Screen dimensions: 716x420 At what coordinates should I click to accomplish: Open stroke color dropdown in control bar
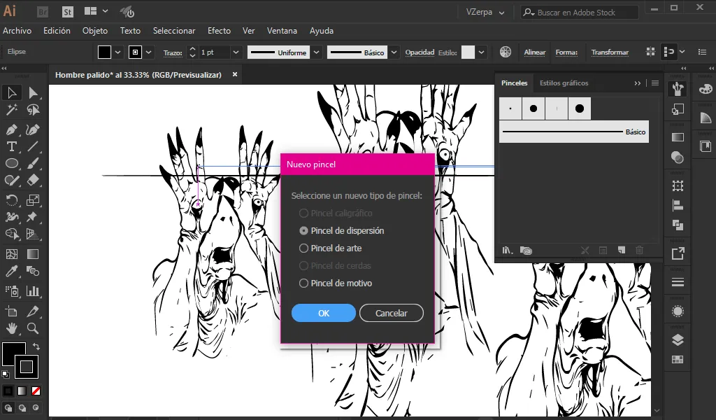148,52
